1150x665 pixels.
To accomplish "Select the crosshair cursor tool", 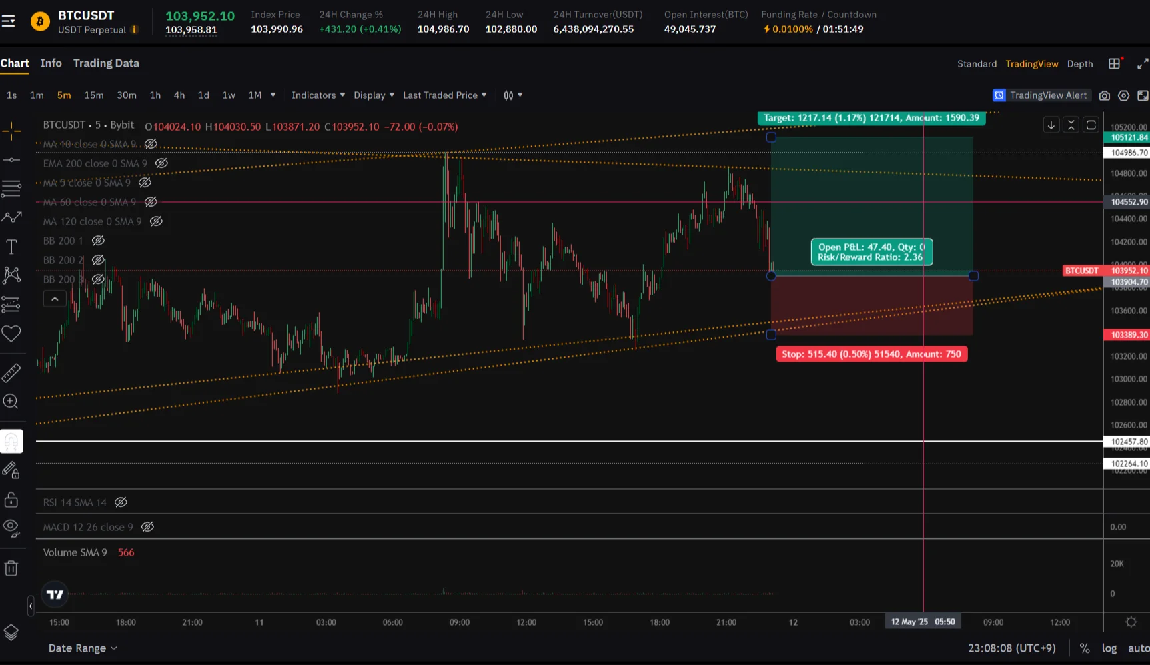I will [x=11, y=131].
